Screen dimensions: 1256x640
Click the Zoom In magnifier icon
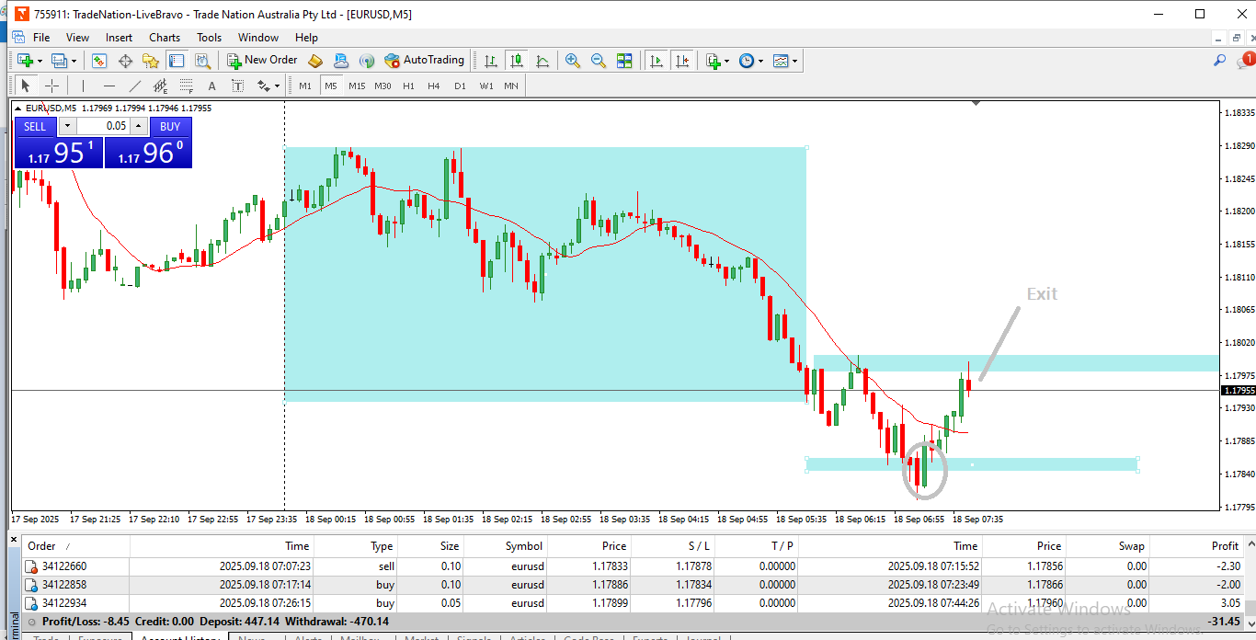[x=573, y=61]
